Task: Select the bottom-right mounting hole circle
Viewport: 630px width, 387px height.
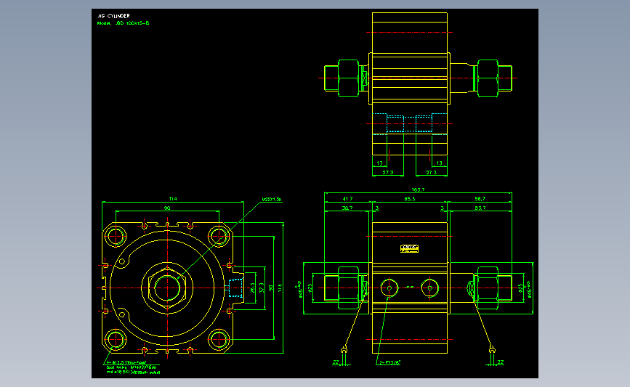Action: [x=219, y=340]
